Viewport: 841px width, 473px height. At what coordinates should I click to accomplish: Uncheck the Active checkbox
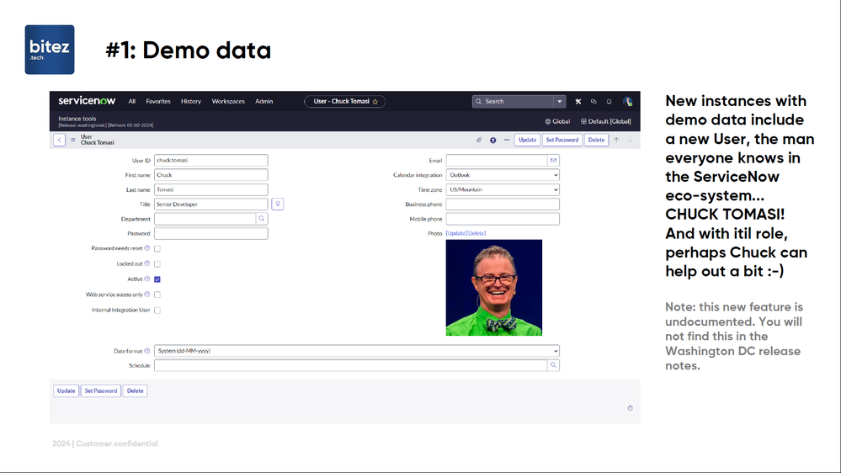pyautogui.click(x=157, y=279)
